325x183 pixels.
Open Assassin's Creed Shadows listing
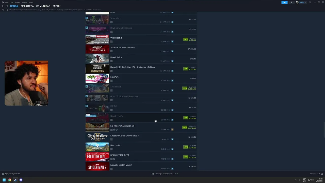[141, 49]
